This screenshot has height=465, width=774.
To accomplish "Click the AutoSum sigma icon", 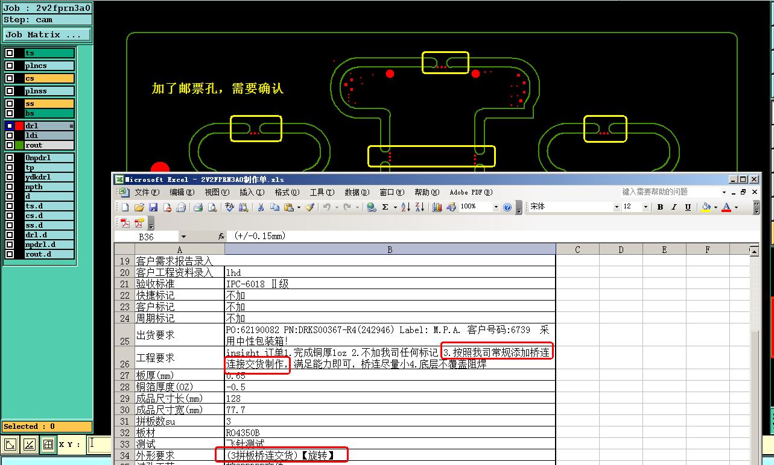I will [385, 207].
